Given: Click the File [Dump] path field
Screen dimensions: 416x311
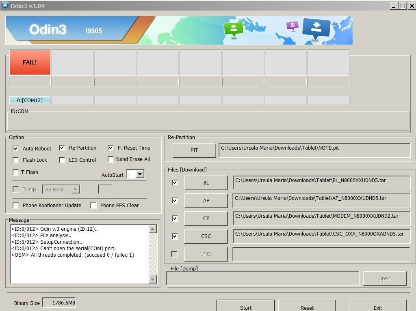Looking at the screenshot, I should point(263,279).
